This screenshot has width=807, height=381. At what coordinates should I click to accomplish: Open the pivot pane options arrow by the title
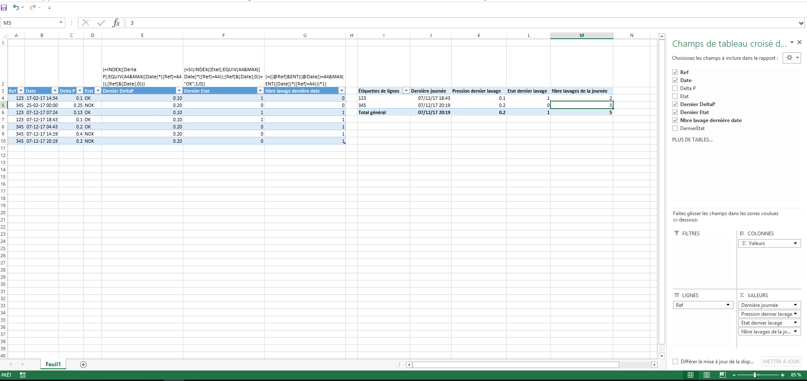pos(792,43)
